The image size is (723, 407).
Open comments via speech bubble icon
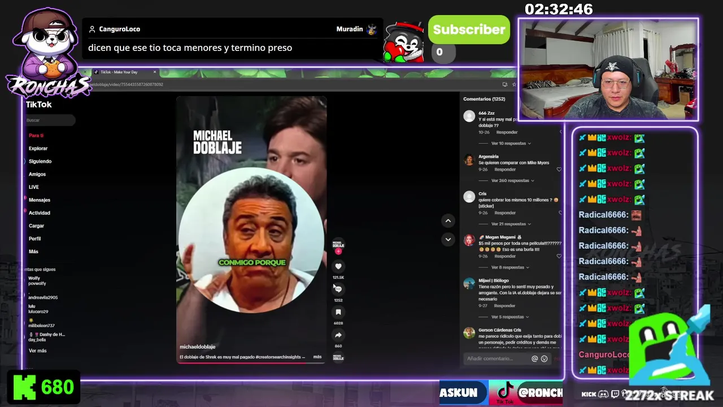[338, 289]
